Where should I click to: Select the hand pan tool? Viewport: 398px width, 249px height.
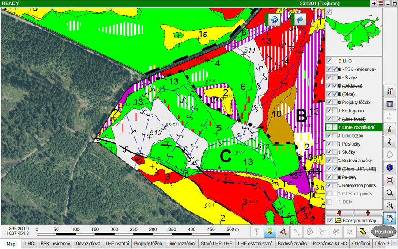[x=390, y=218]
